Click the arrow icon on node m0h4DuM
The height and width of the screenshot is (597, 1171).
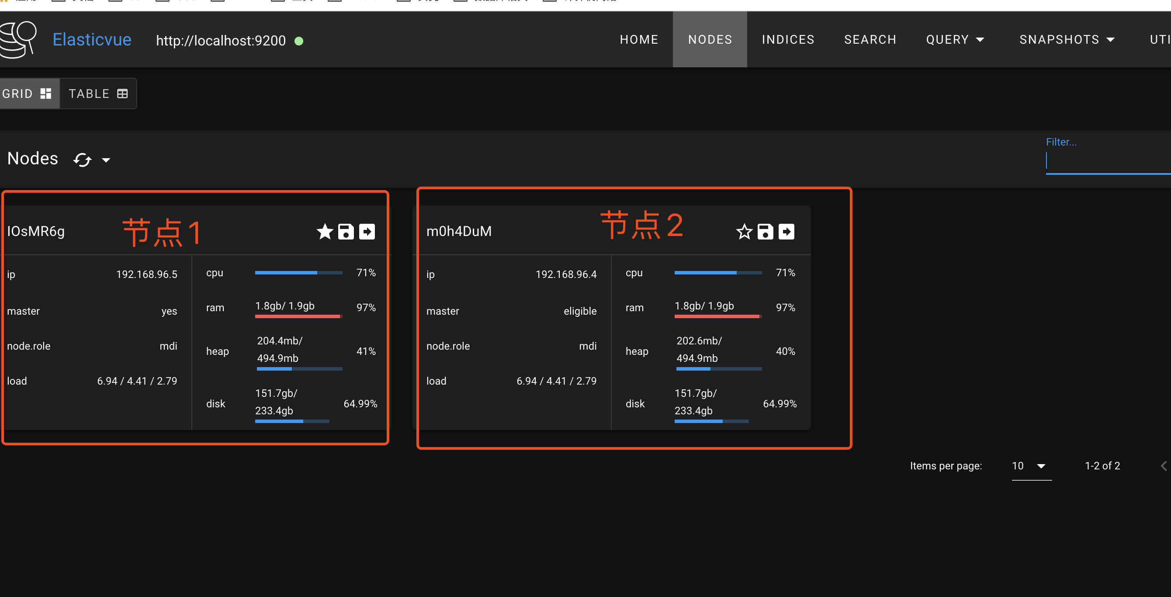coord(786,232)
